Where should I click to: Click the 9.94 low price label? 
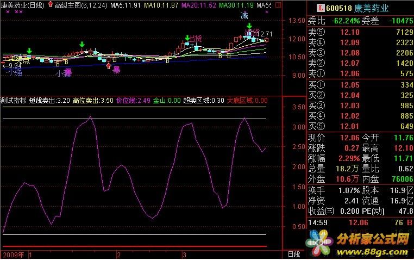15,65
